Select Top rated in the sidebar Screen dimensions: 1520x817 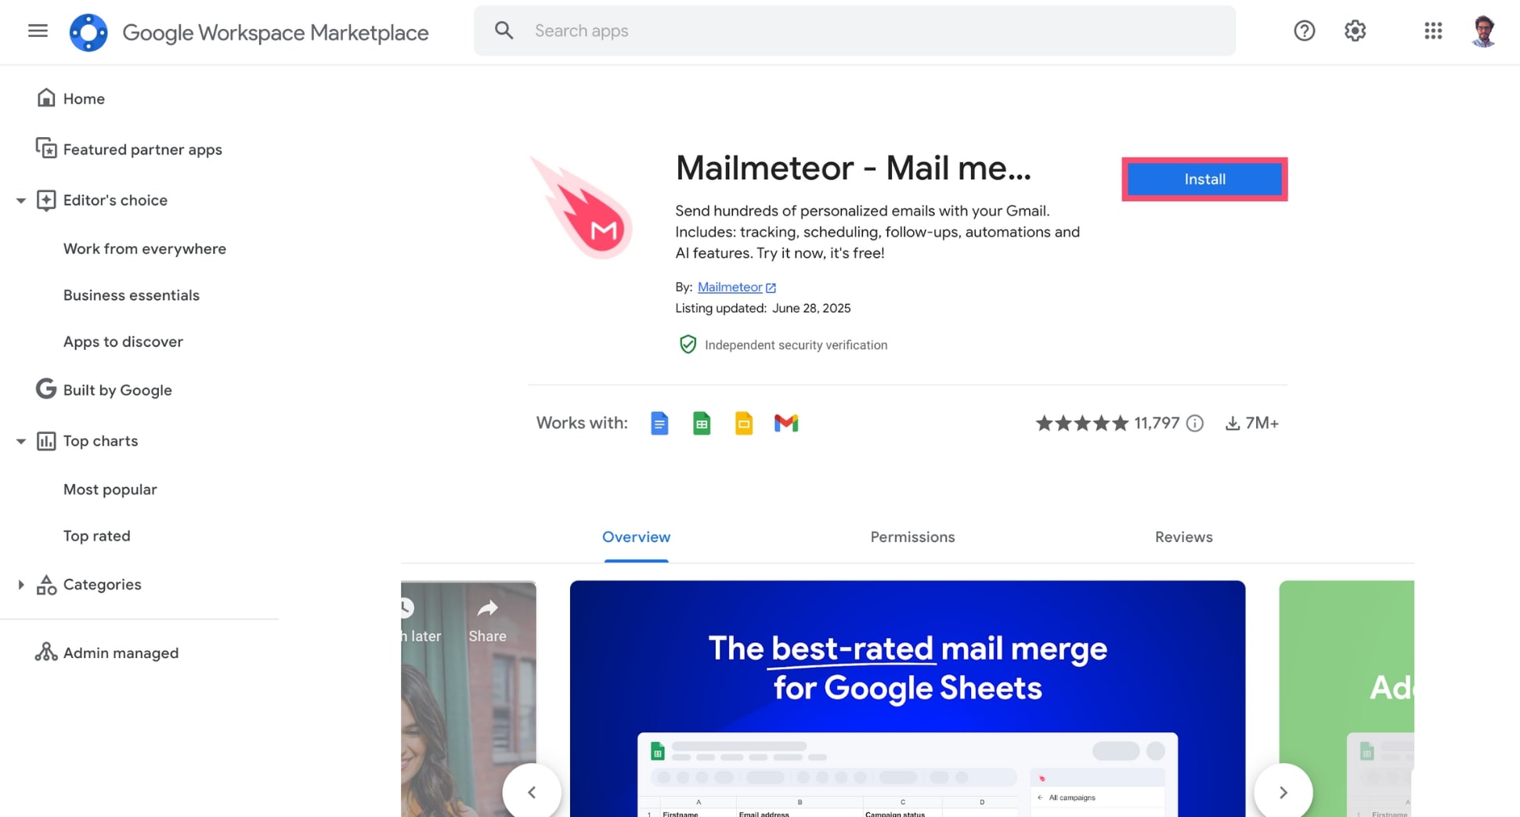coord(96,536)
